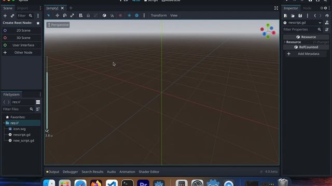Screen dimensions: 332x186
Task: Click the green Y axis gizmo circle
Action: [x=268, y=25]
